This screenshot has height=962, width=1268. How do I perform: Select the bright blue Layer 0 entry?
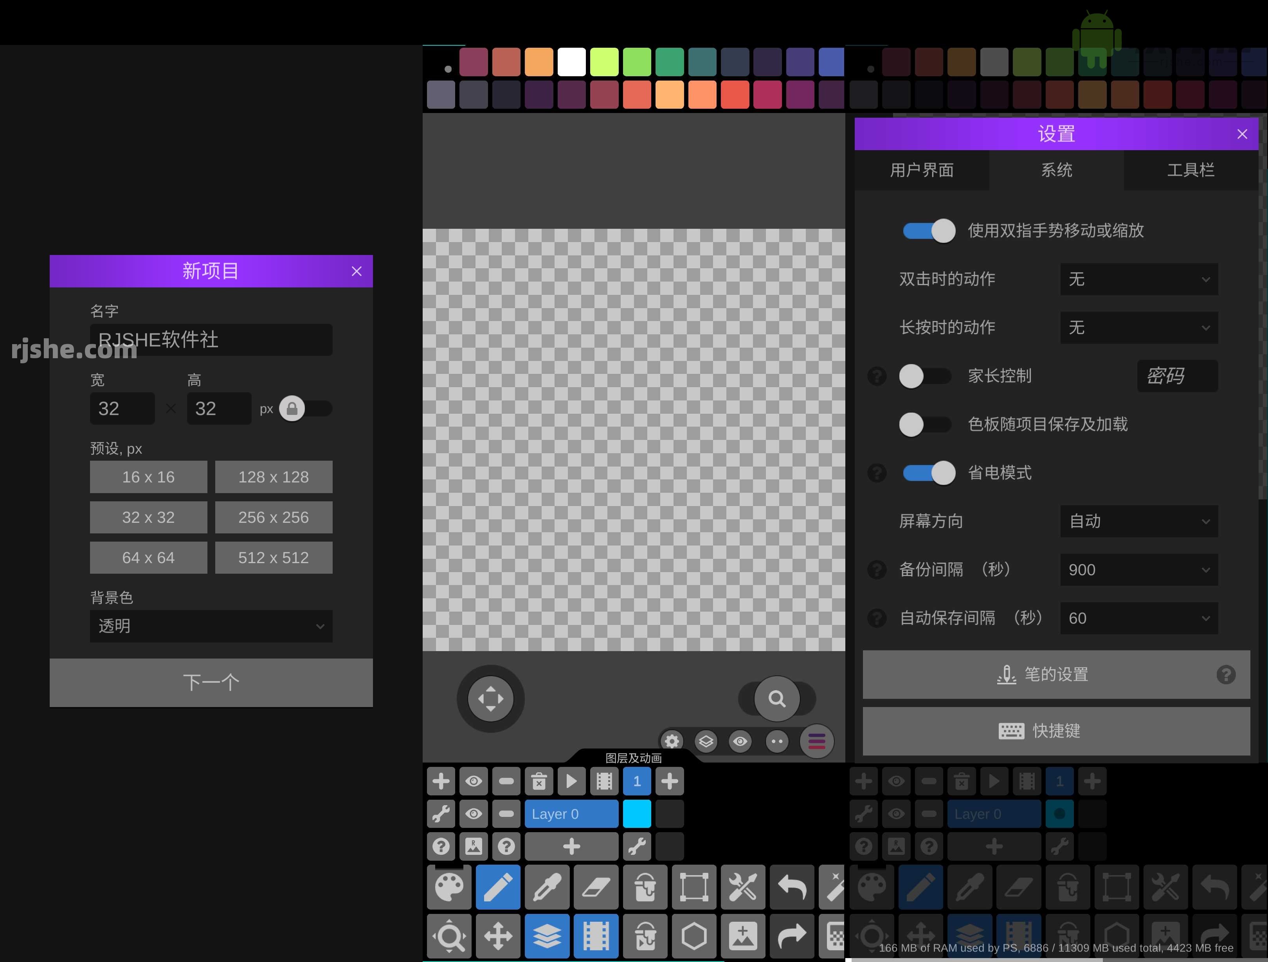[x=571, y=814]
